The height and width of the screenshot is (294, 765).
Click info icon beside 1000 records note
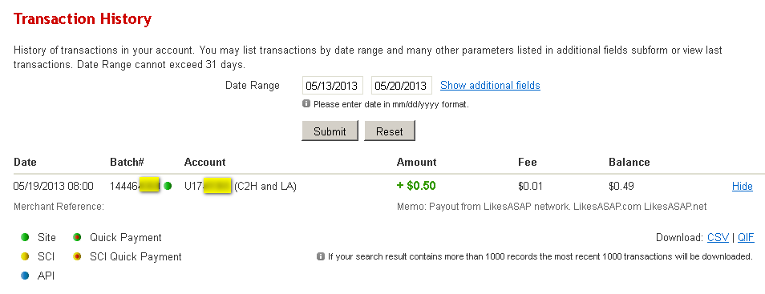tap(321, 256)
